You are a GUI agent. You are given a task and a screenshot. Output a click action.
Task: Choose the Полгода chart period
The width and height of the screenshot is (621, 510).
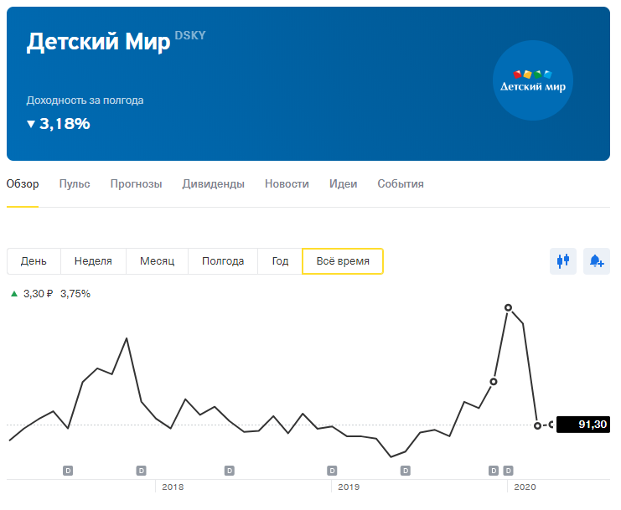tap(223, 261)
